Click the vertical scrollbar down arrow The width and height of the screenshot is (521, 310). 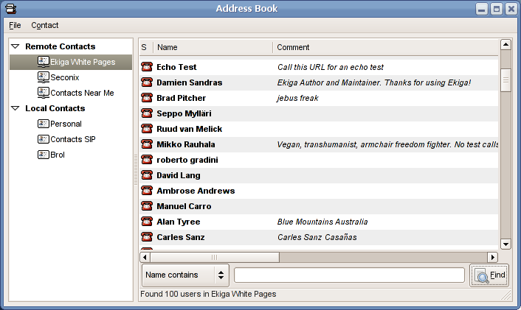coord(506,244)
